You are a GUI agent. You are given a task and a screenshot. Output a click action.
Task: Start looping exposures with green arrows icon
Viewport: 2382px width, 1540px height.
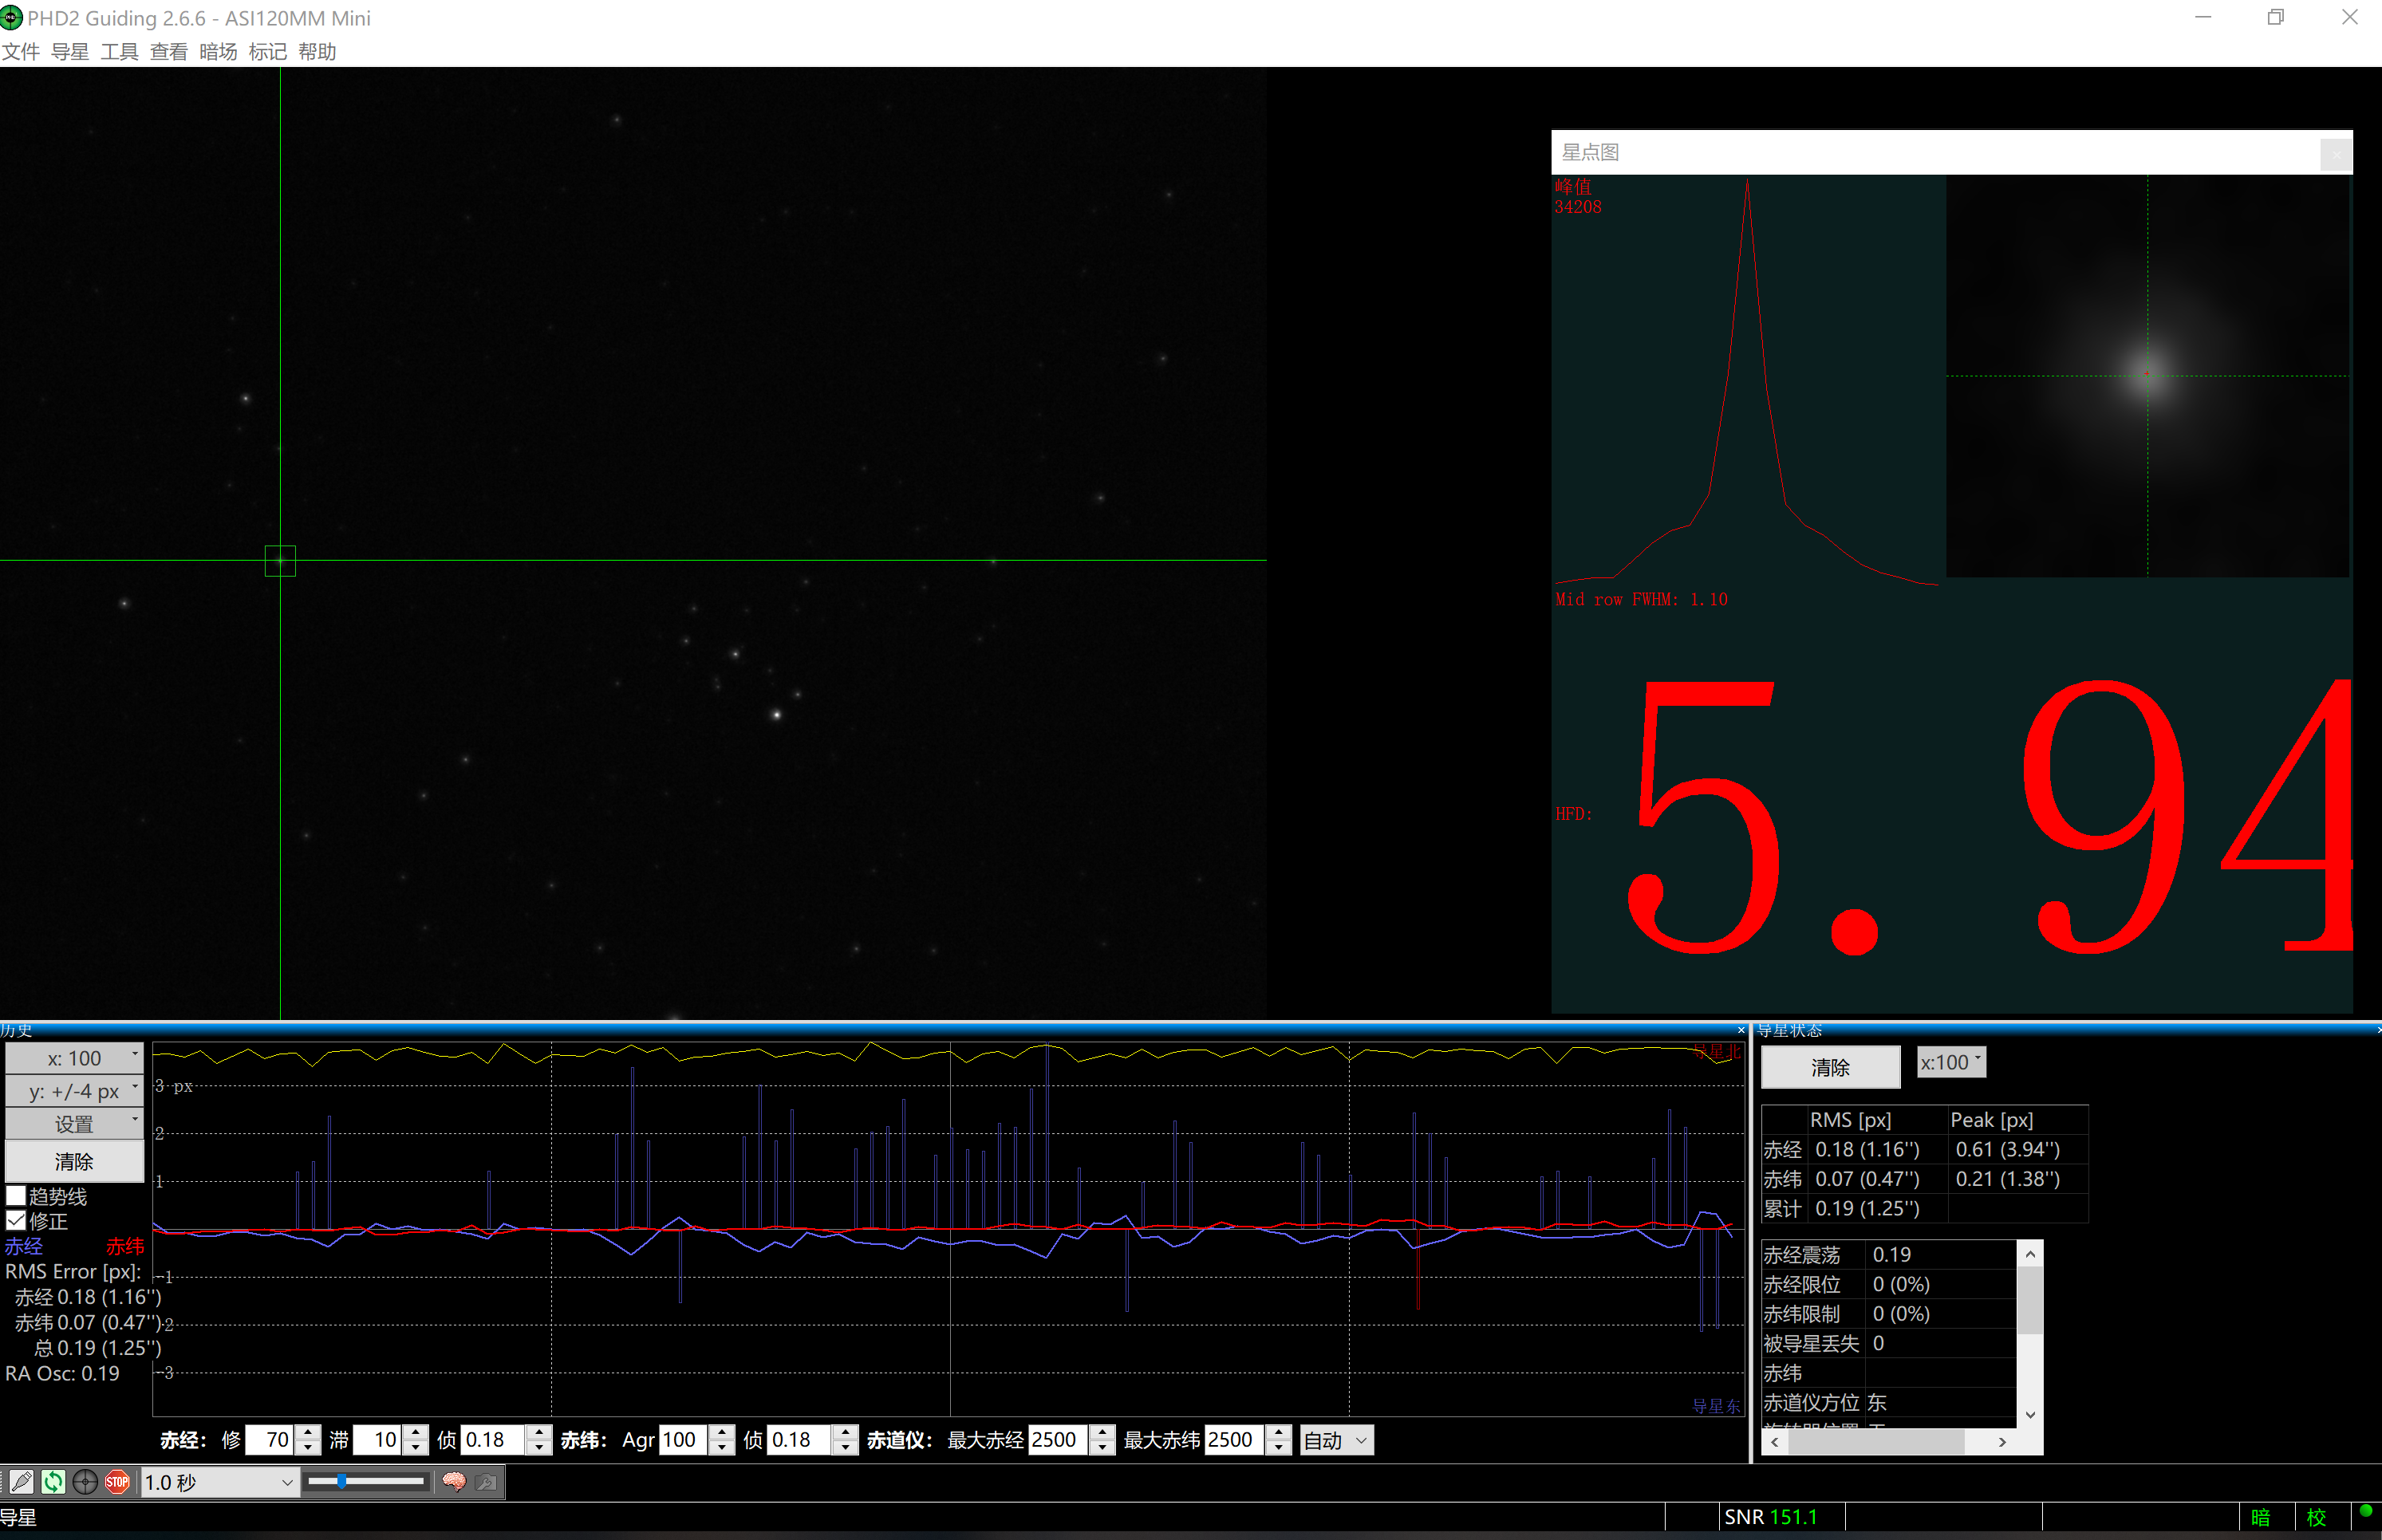coord(54,1482)
